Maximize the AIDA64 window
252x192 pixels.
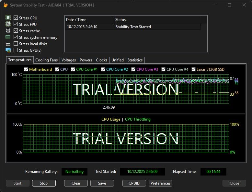[229, 5]
